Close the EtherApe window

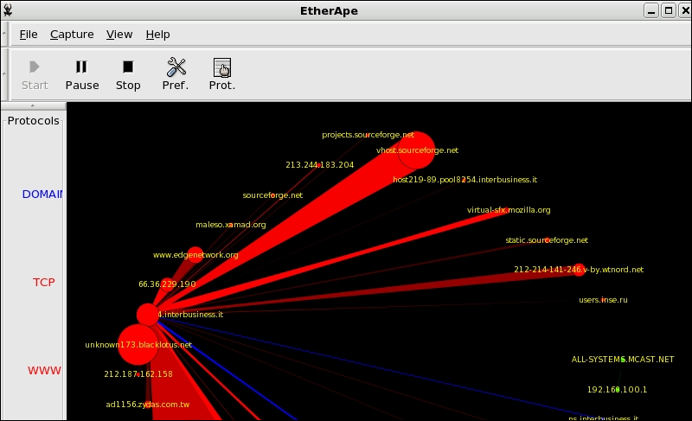(685, 10)
